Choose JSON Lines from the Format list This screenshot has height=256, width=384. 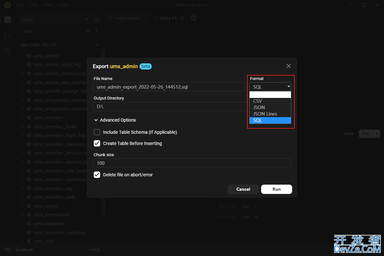[x=270, y=114]
